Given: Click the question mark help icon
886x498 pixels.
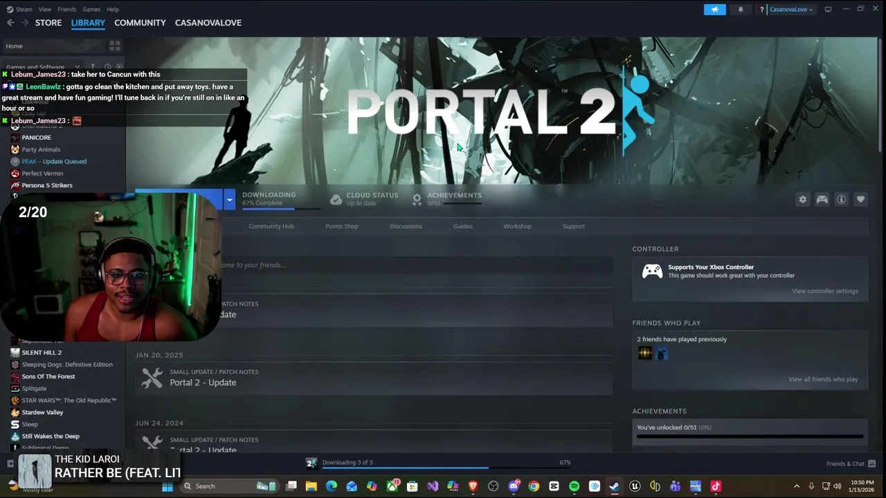Looking at the screenshot, I should pos(762,10).
